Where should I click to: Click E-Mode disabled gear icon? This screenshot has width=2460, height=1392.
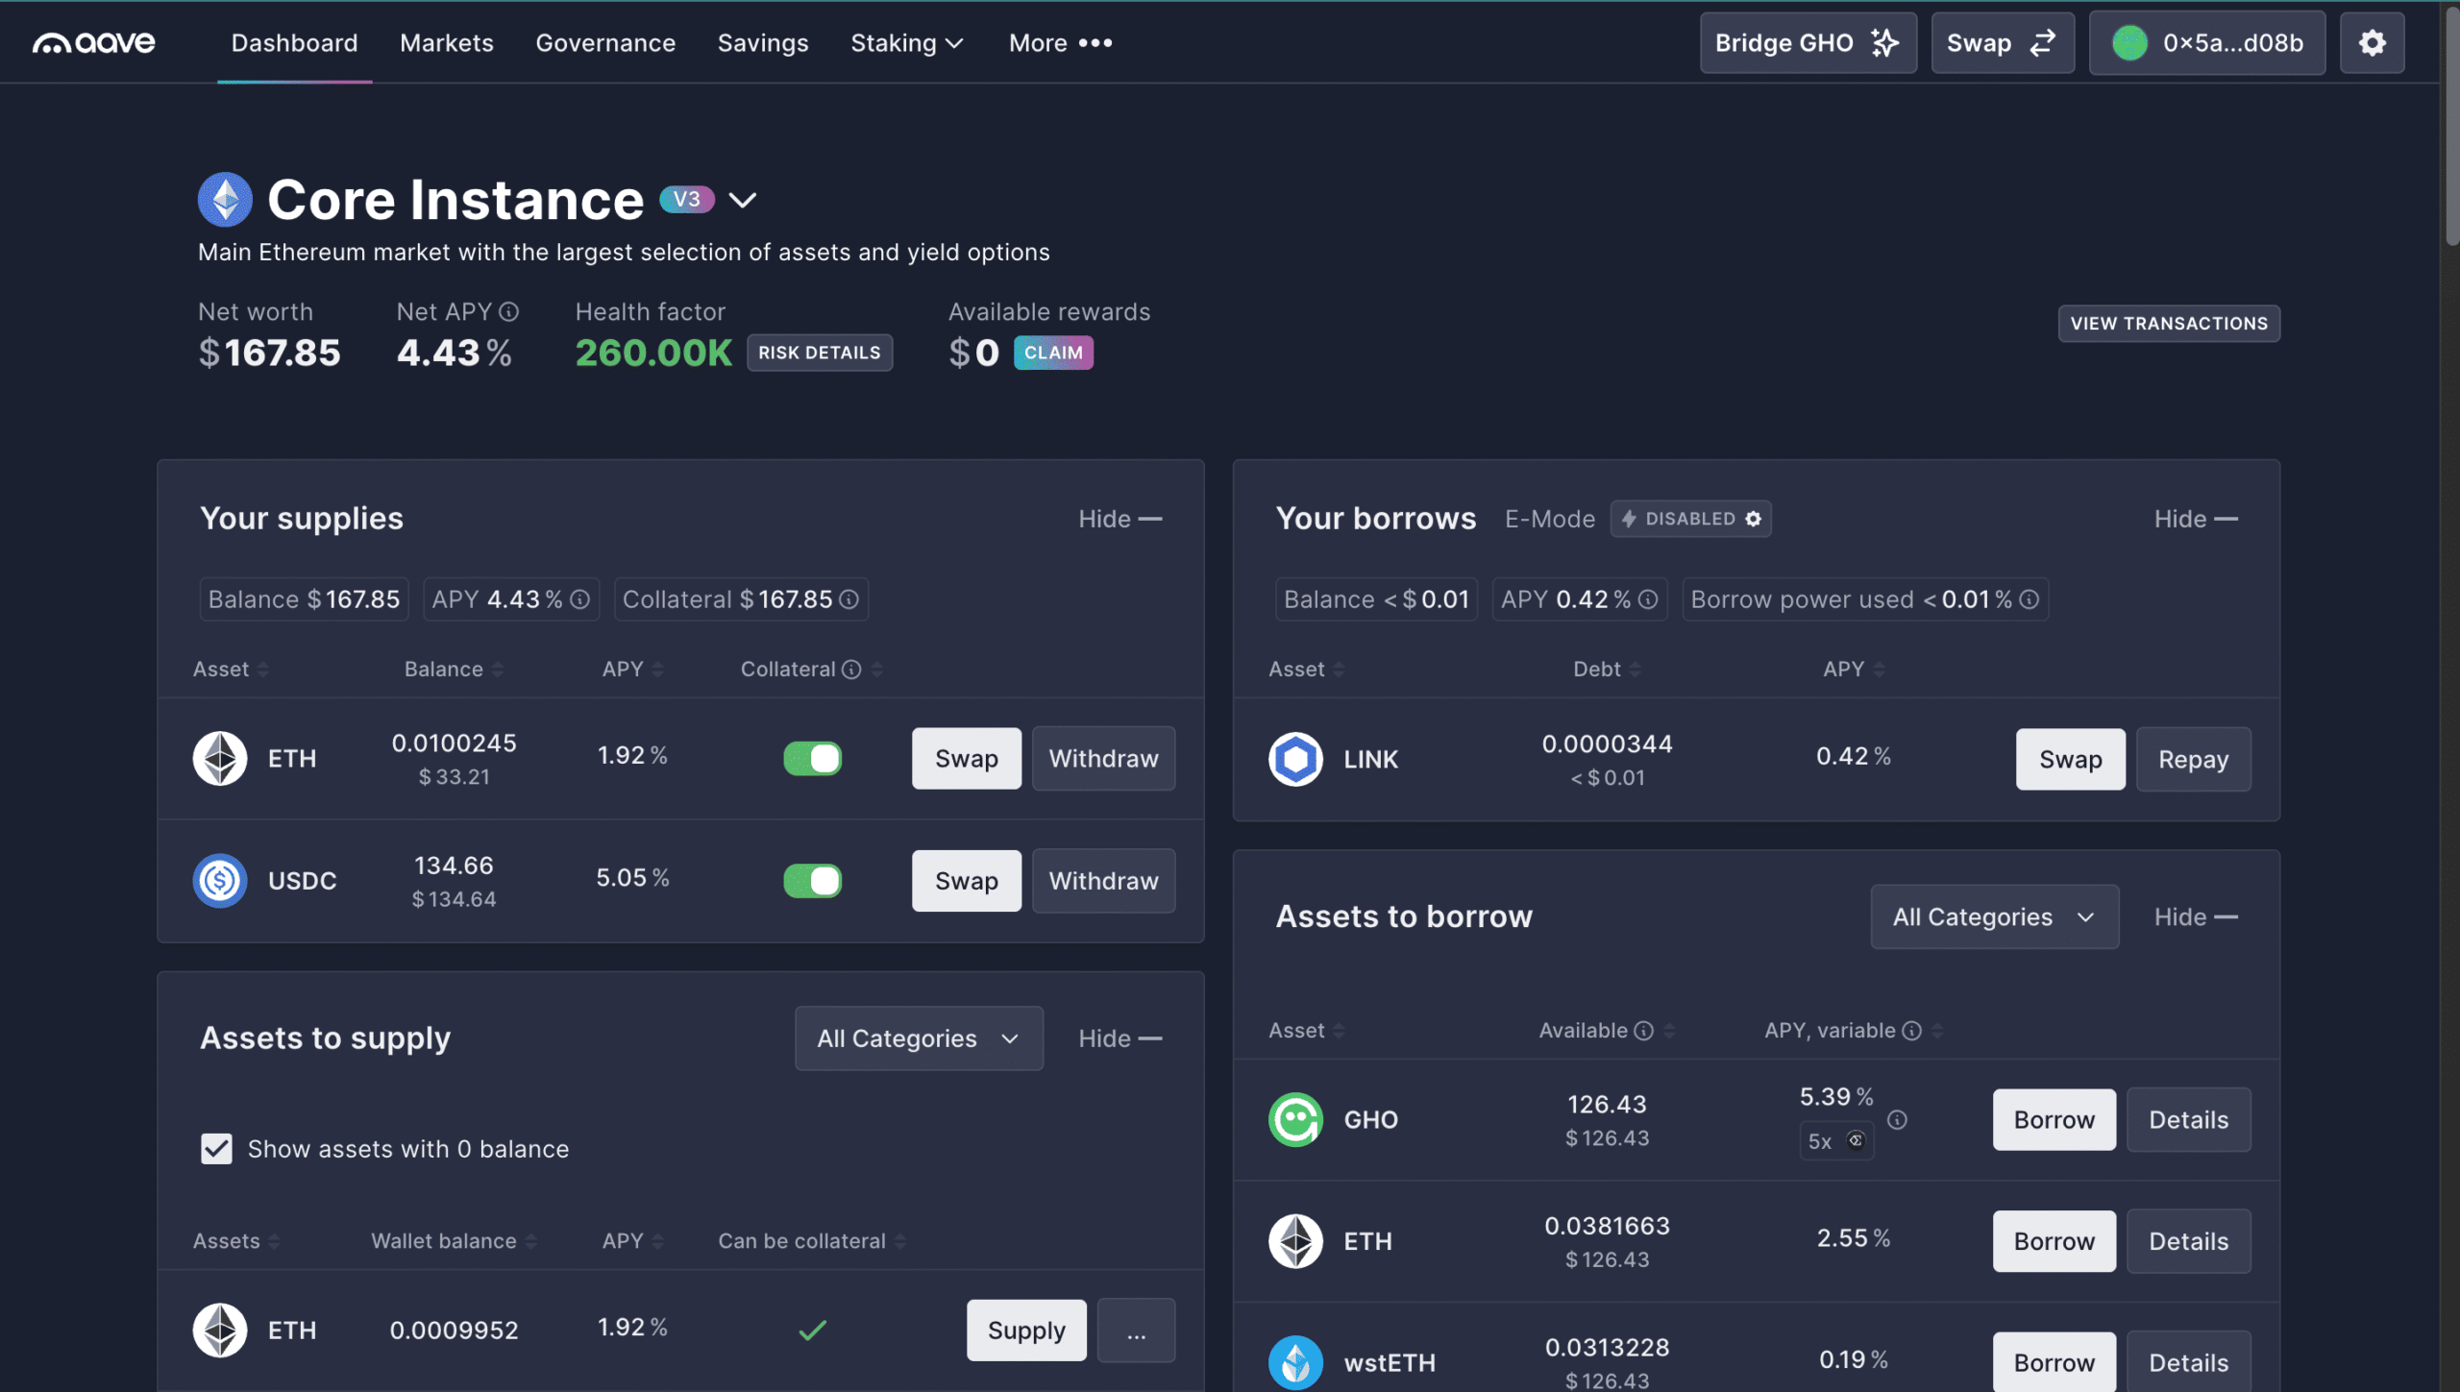pyautogui.click(x=1753, y=519)
